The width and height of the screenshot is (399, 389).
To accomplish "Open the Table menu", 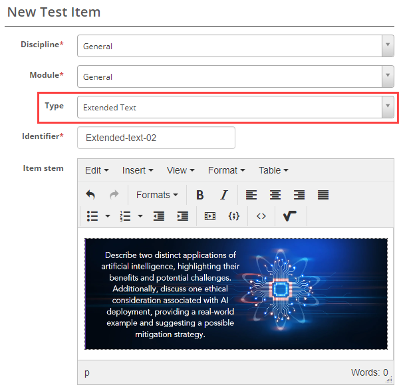I will pyautogui.click(x=273, y=170).
